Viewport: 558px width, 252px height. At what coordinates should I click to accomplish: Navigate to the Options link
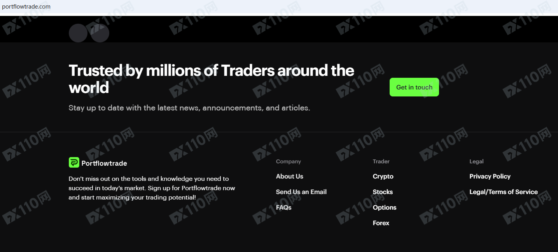[385, 207]
